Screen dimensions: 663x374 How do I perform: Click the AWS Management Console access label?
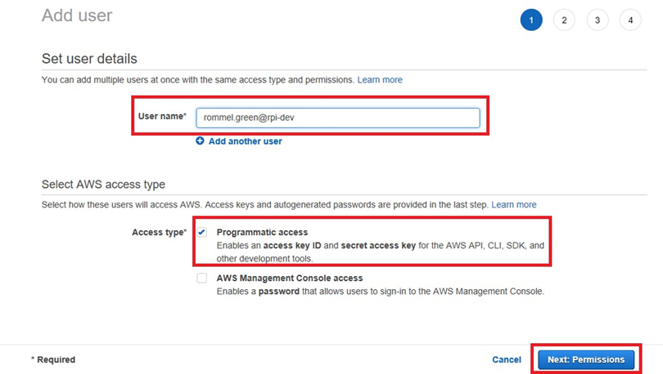[289, 278]
